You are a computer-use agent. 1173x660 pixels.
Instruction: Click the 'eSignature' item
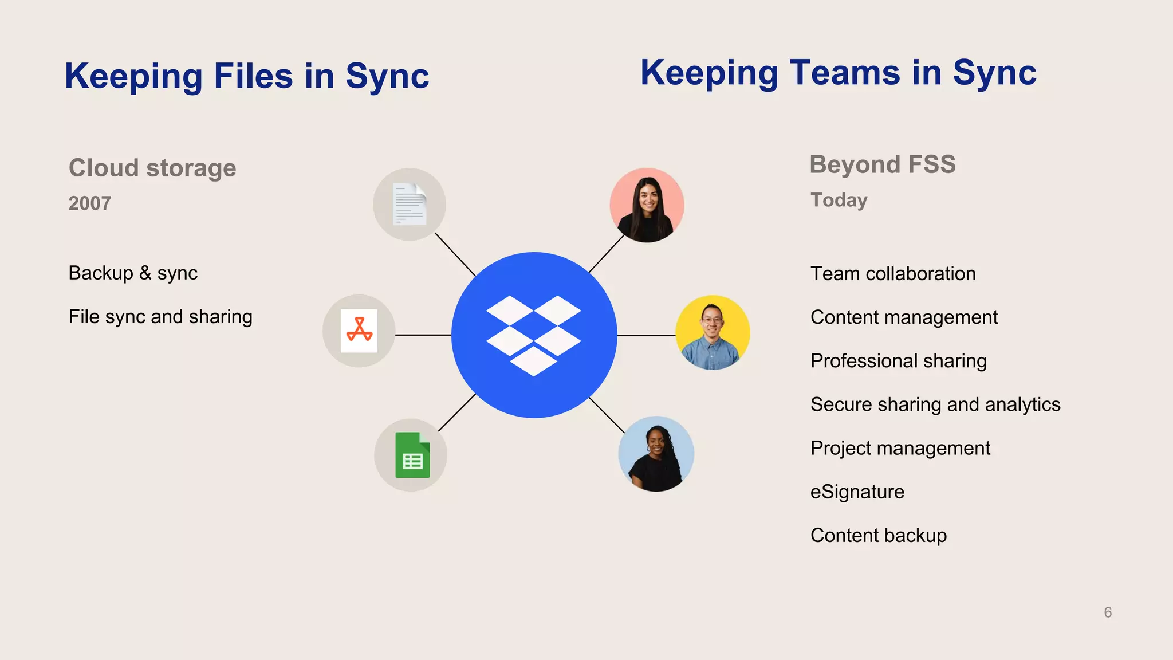pos(857,492)
